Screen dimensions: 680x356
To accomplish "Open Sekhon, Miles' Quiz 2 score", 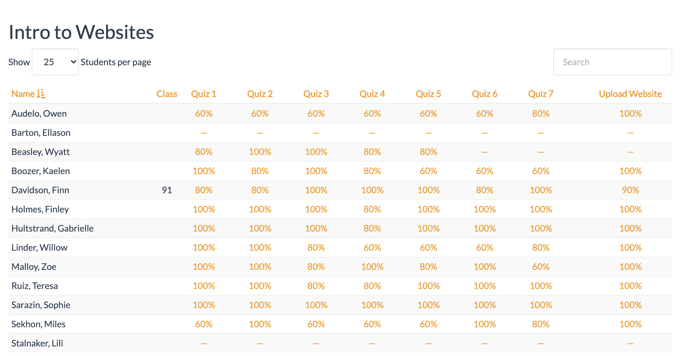I will (260, 324).
